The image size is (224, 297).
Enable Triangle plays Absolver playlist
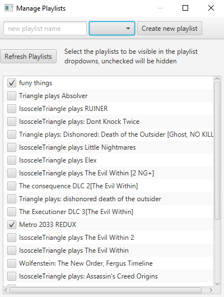tap(12, 96)
